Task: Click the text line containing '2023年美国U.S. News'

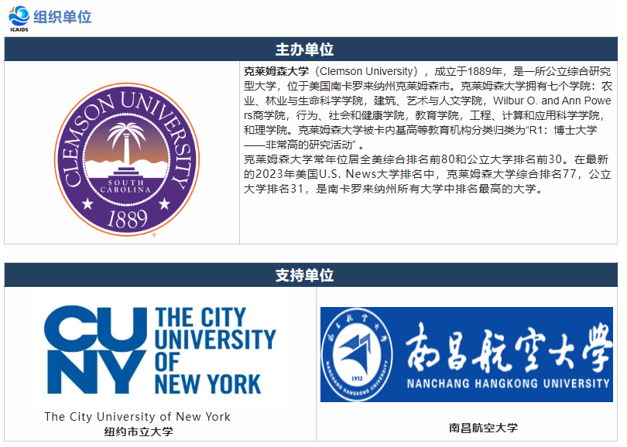Action: click(x=427, y=174)
